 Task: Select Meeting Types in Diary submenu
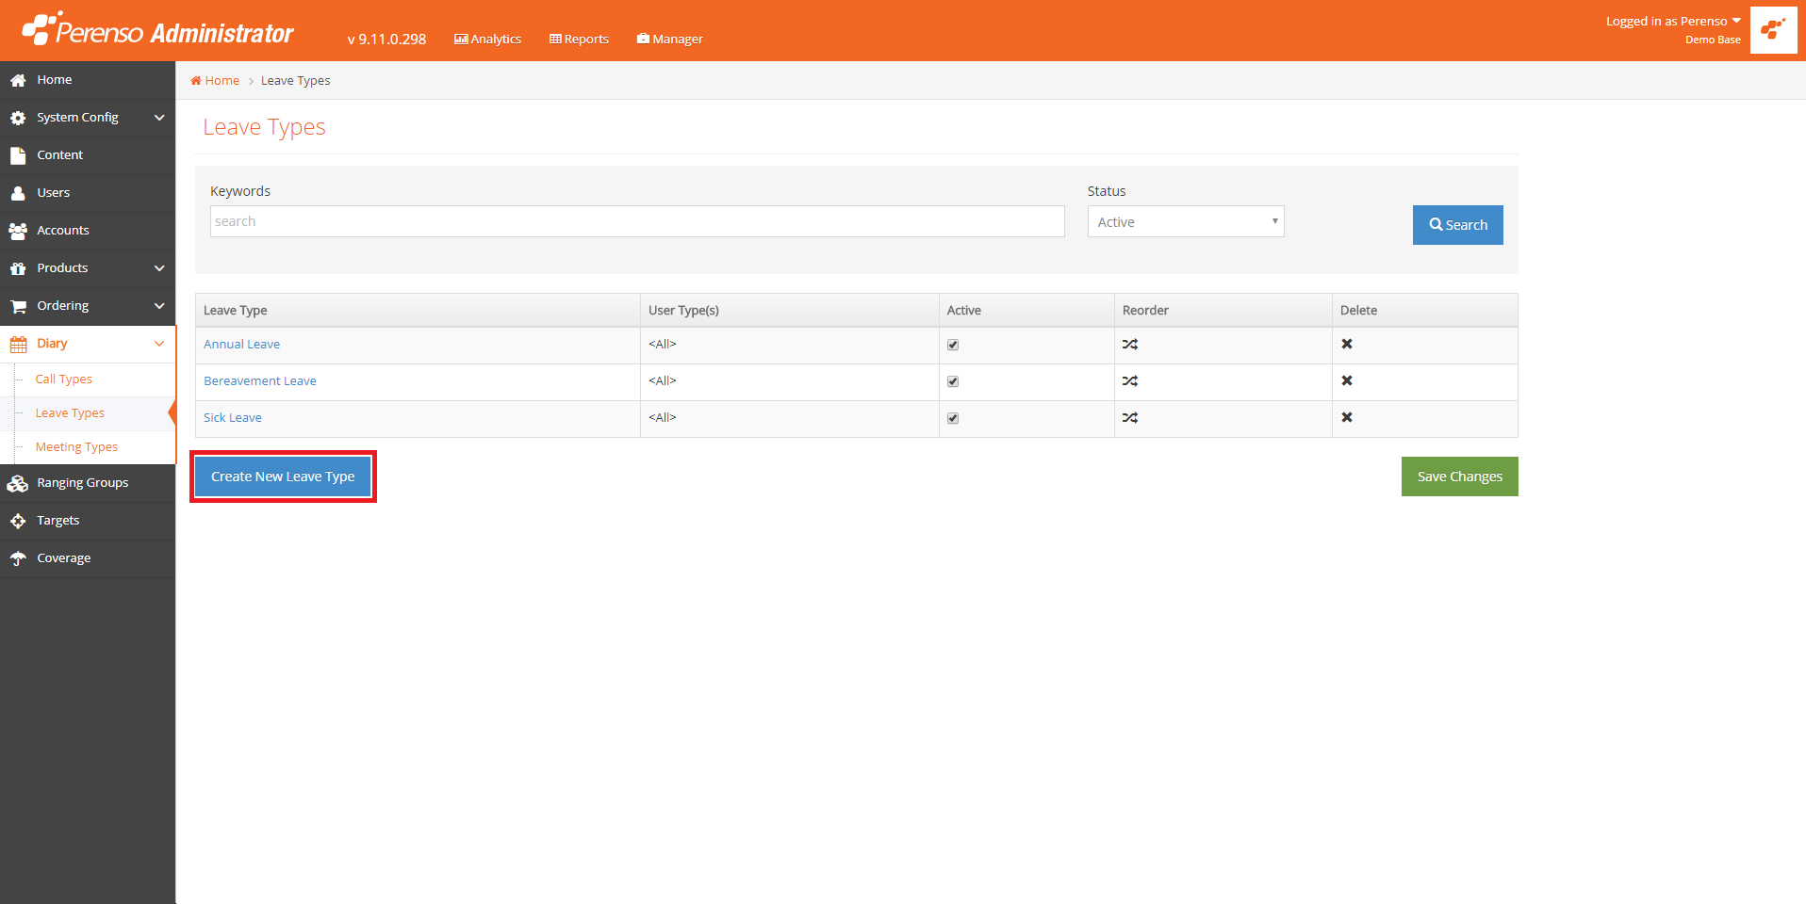pos(76,447)
